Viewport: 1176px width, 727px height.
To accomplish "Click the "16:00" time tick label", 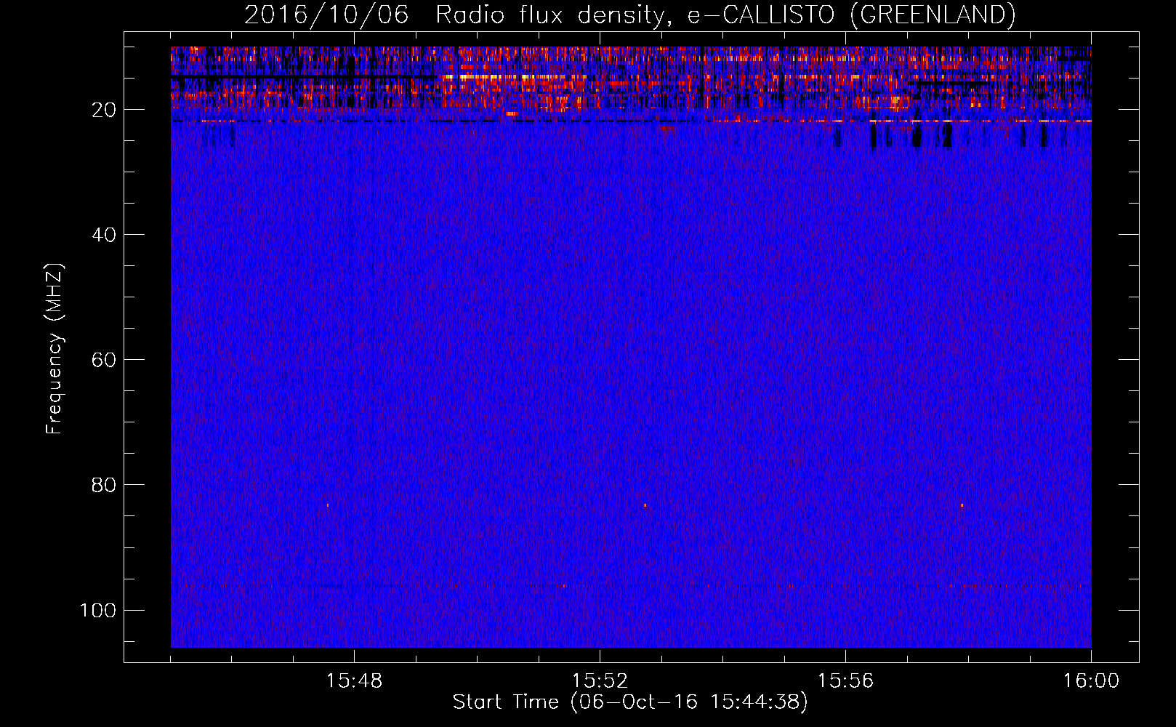I will click(1091, 681).
